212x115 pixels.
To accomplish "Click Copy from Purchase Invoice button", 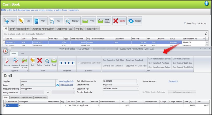I will point(159,59).
